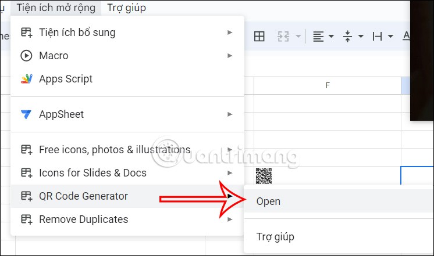This screenshot has height=256, width=434.
Task: Click the QR code image in cell
Action: click(x=264, y=176)
